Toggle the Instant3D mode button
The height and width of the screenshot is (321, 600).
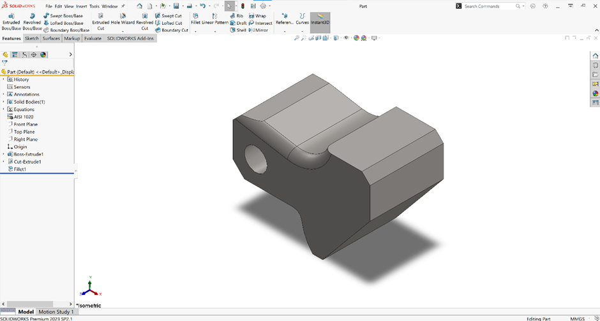tap(320, 19)
